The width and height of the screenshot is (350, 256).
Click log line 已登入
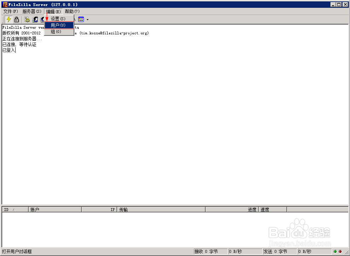(x=8, y=50)
